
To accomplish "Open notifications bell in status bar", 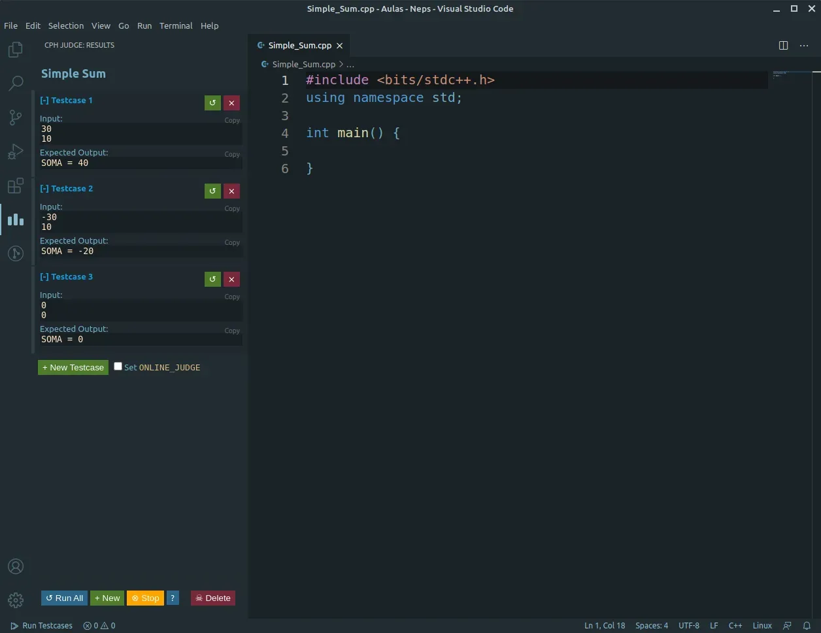I will [807, 625].
